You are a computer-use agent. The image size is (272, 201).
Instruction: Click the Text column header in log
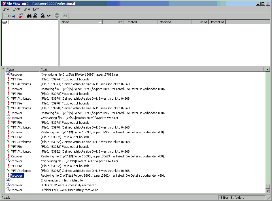click(151, 69)
